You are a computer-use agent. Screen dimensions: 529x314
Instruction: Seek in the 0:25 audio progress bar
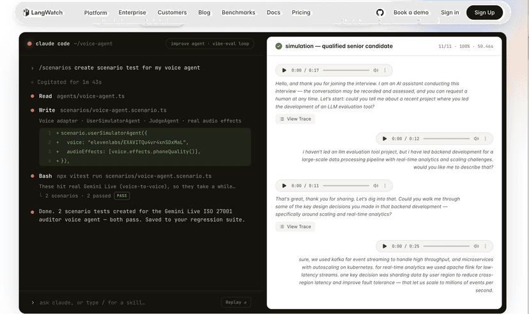click(447, 246)
